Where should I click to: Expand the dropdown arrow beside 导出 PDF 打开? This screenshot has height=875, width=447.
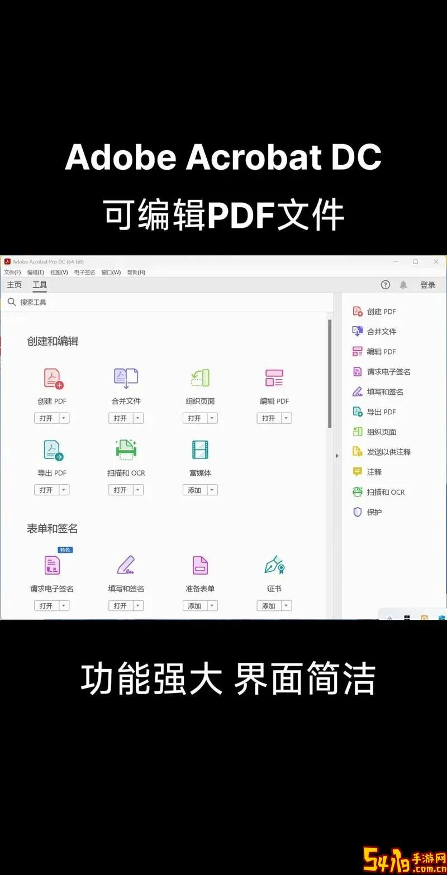click(64, 490)
